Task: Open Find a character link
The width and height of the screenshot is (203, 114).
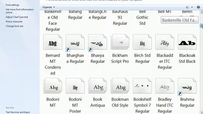Action: point(14,22)
